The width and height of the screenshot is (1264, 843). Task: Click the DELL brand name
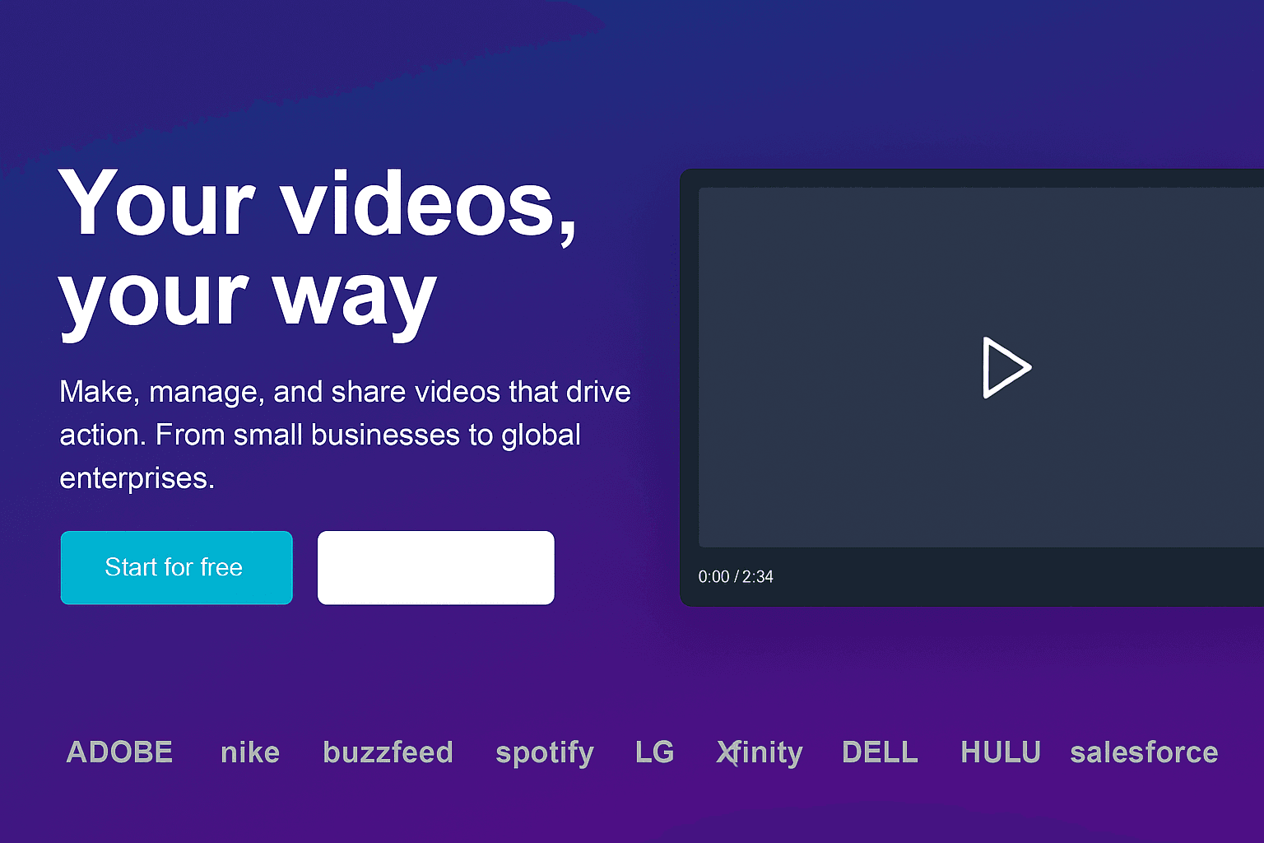[x=880, y=752]
